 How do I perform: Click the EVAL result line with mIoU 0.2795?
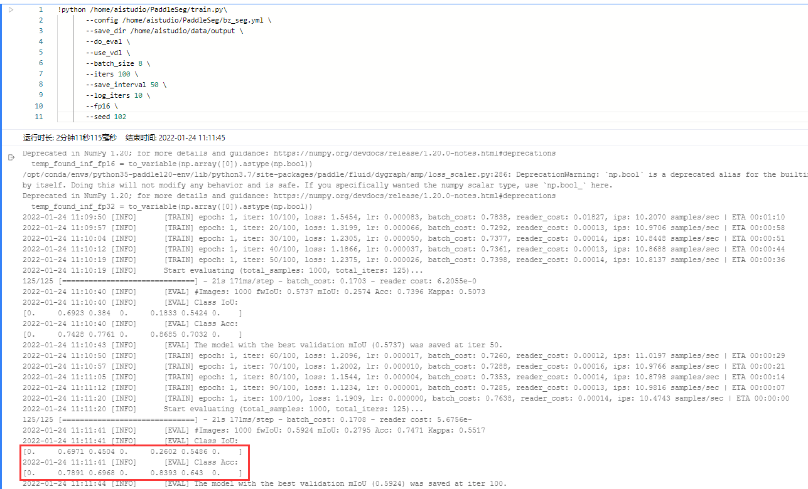click(254, 430)
